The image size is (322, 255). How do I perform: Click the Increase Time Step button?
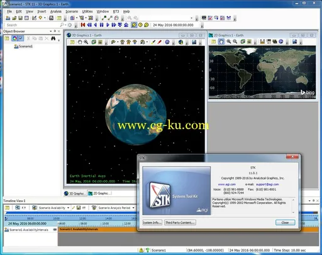pos(126,25)
